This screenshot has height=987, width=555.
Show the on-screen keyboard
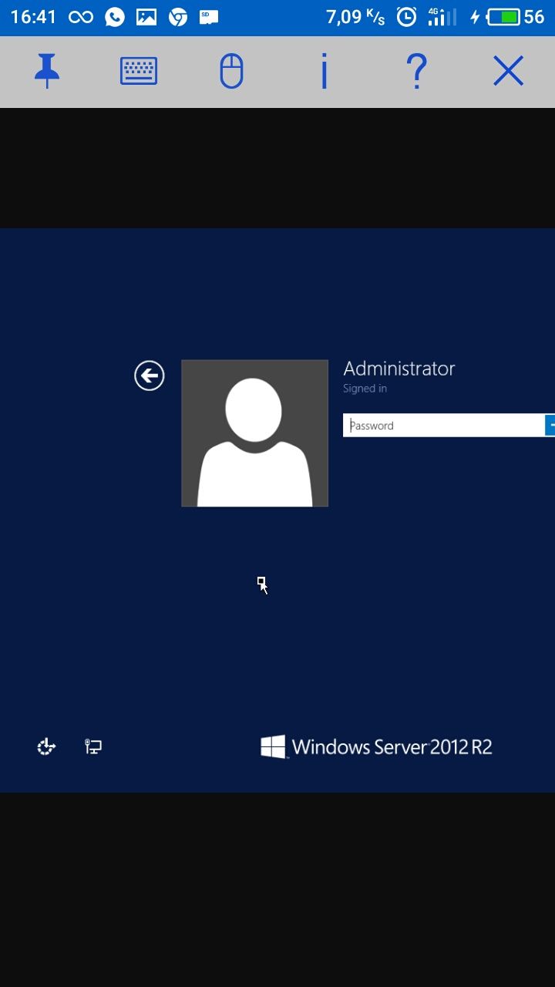tap(139, 72)
